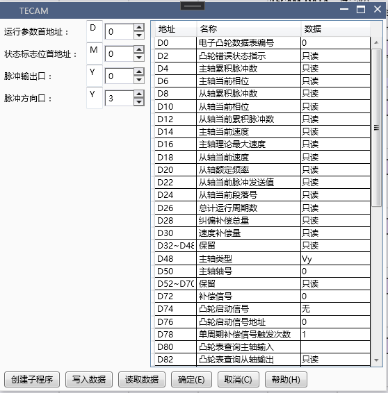Screen dimensions: 388x393
Task: Increase the 运行参数首地址 value with up arrow
Action: [139, 27]
